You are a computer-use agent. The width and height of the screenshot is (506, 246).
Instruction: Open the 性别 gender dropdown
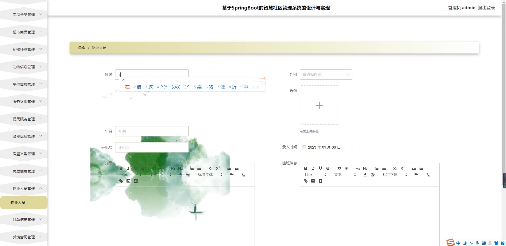326,75
